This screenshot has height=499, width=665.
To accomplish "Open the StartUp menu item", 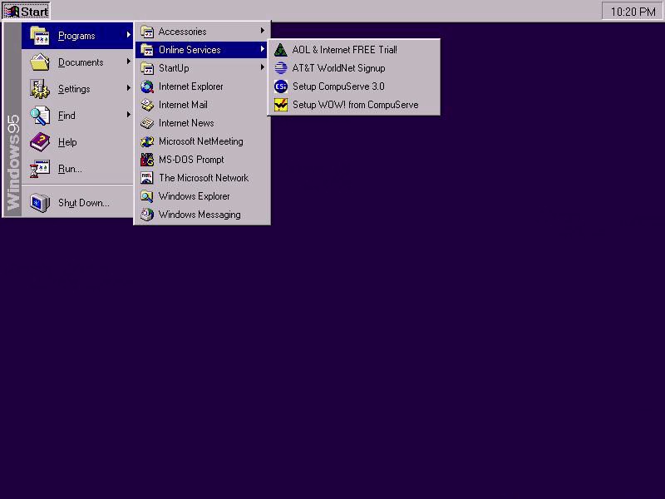I will point(202,68).
